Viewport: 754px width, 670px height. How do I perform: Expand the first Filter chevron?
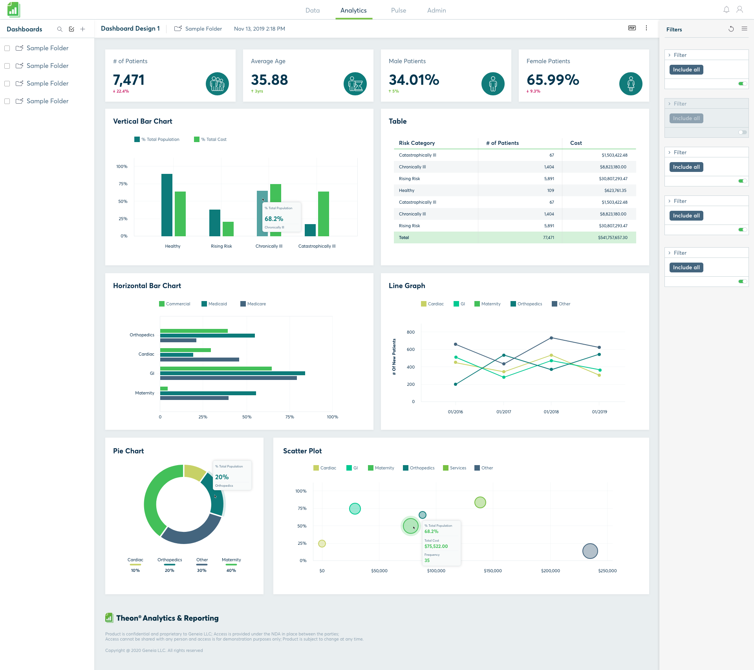tap(670, 55)
